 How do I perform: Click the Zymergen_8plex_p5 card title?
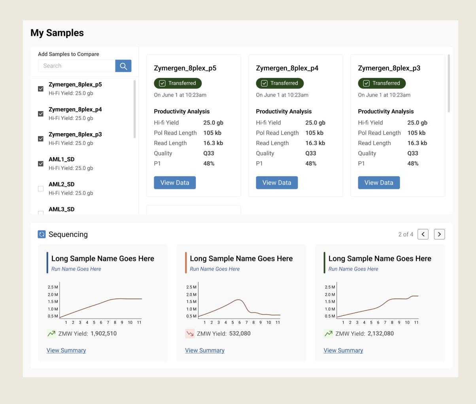(185, 68)
